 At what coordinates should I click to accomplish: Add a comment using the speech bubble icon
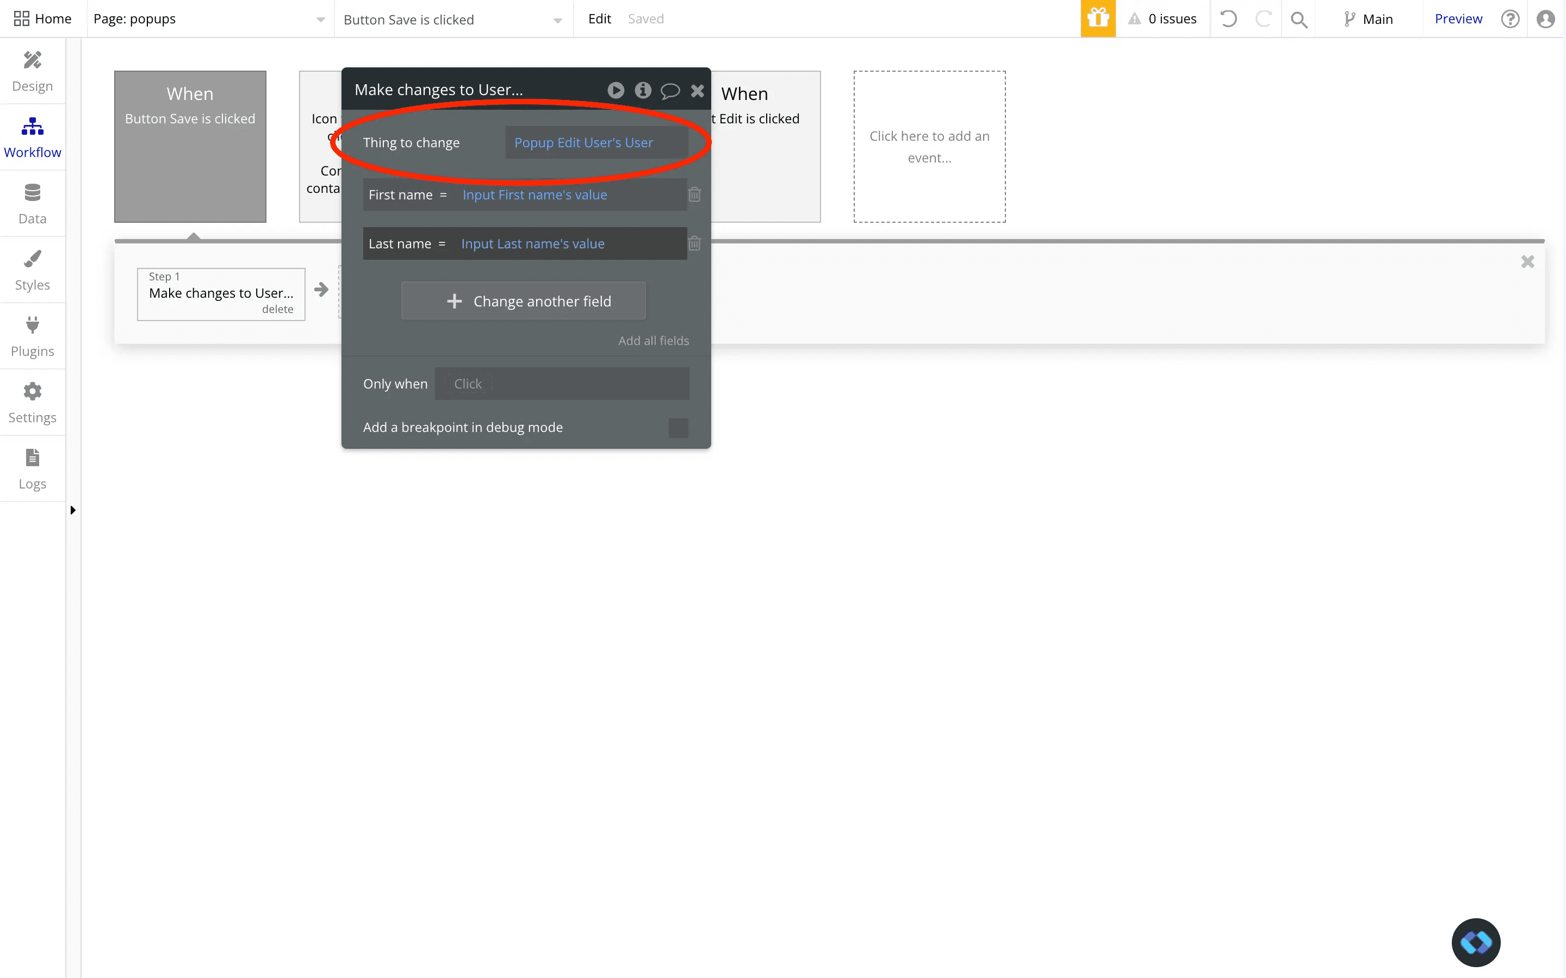pyautogui.click(x=670, y=91)
